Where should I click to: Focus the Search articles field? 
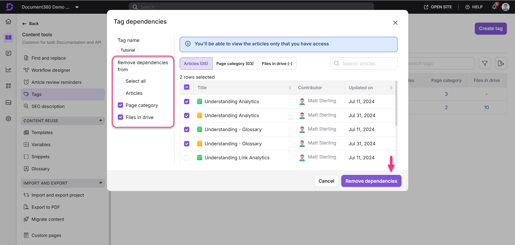367,64
